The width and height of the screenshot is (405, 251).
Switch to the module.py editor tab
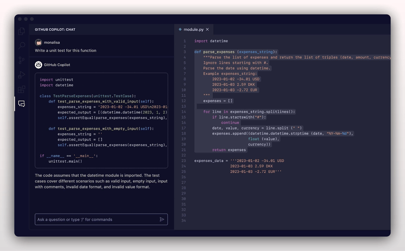pos(194,30)
